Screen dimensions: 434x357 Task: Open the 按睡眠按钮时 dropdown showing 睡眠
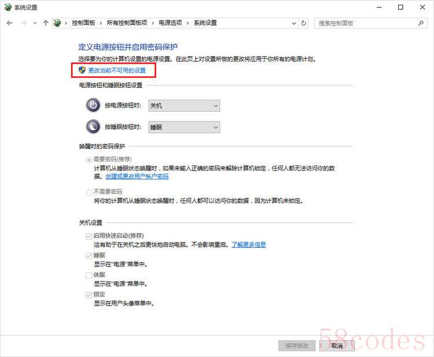(x=184, y=127)
